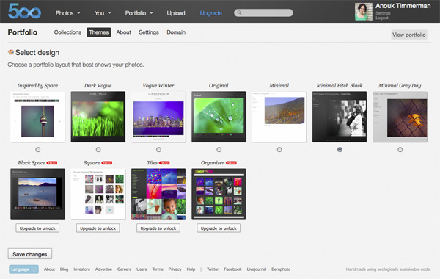
Task: Click the Inspired by Space theme thumbnail
Action: [37, 117]
